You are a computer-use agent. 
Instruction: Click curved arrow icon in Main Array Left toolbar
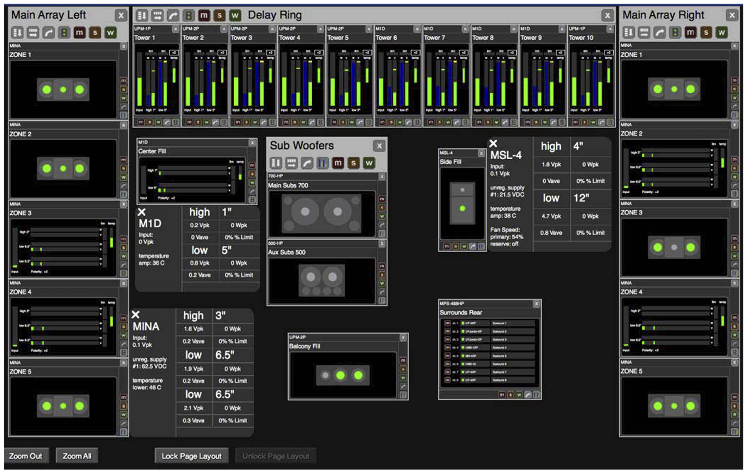click(48, 33)
